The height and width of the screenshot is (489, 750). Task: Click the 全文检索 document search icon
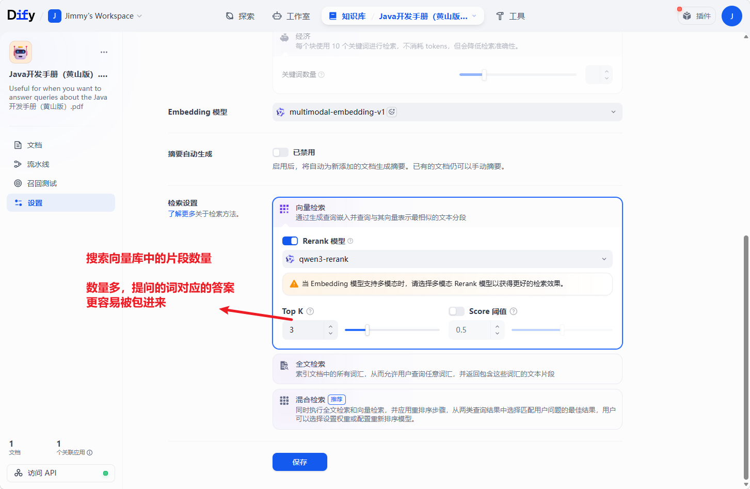(x=284, y=366)
